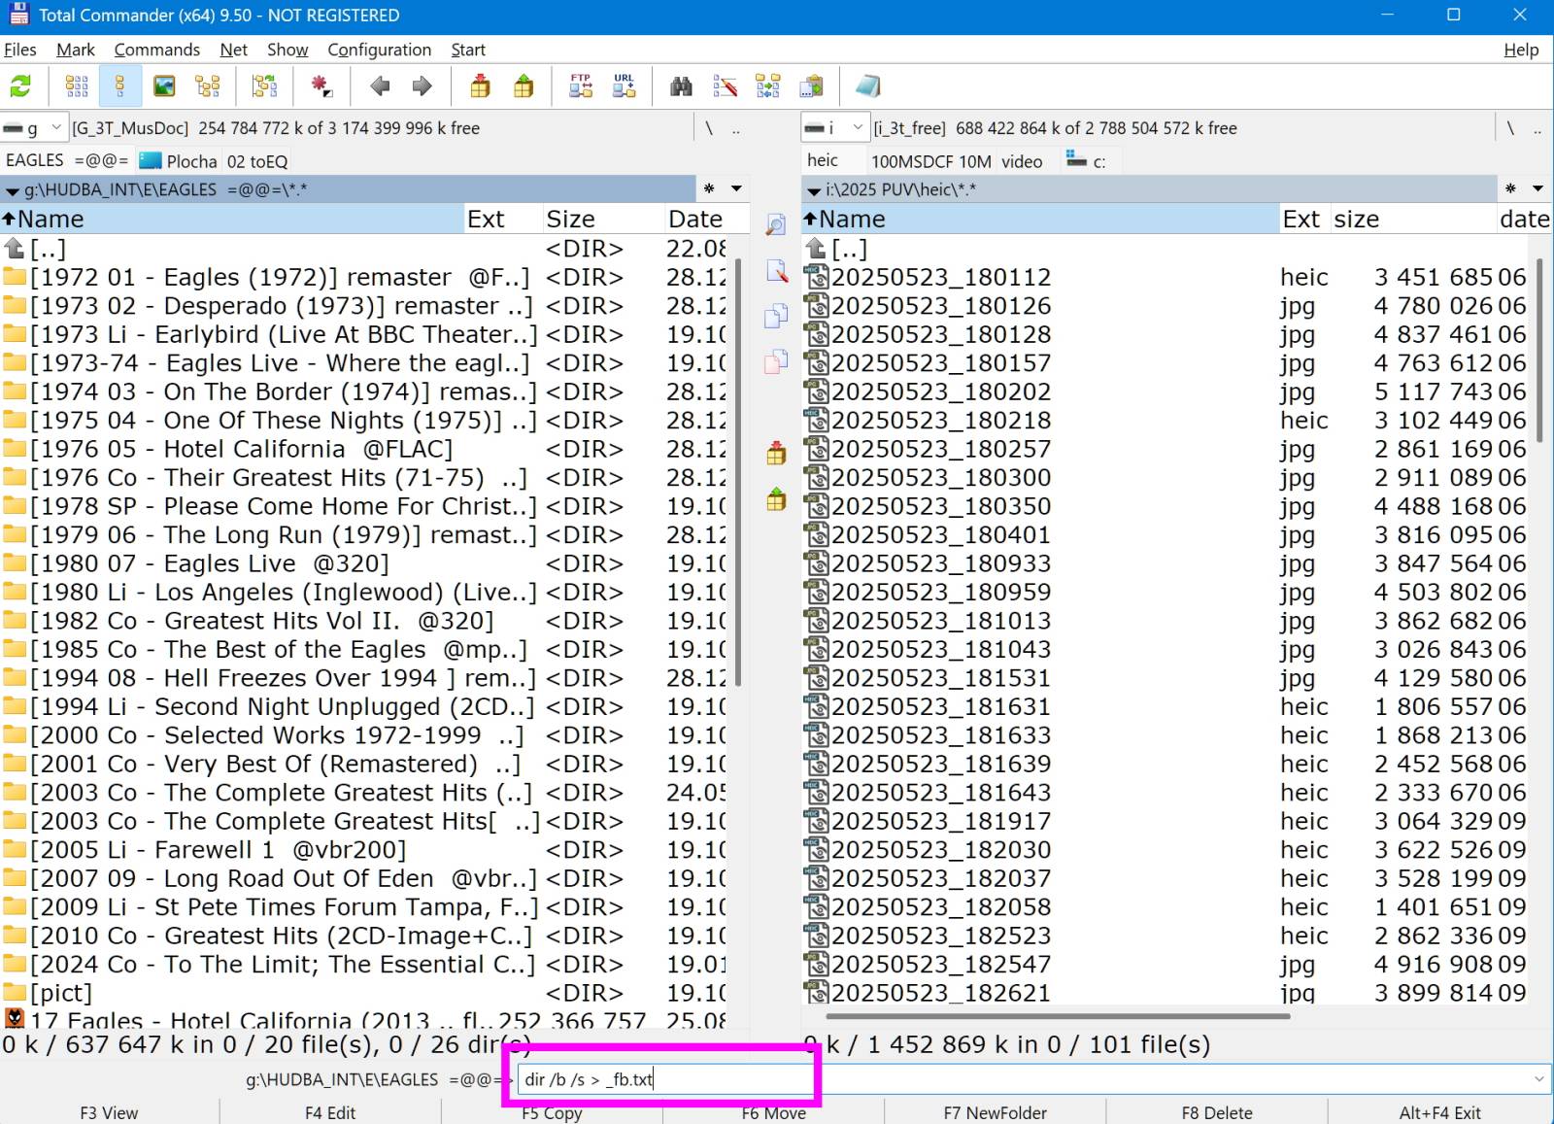Open file search with binoculars icon
This screenshot has height=1124, width=1554.
point(682,86)
